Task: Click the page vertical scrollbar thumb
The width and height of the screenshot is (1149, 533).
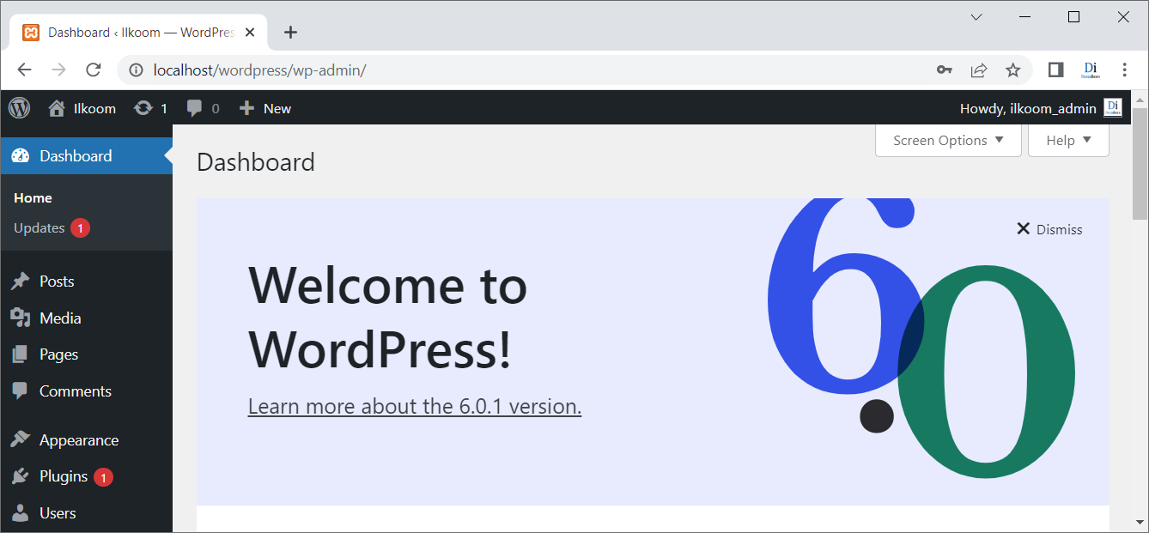Action: pyautogui.click(x=1140, y=163)
